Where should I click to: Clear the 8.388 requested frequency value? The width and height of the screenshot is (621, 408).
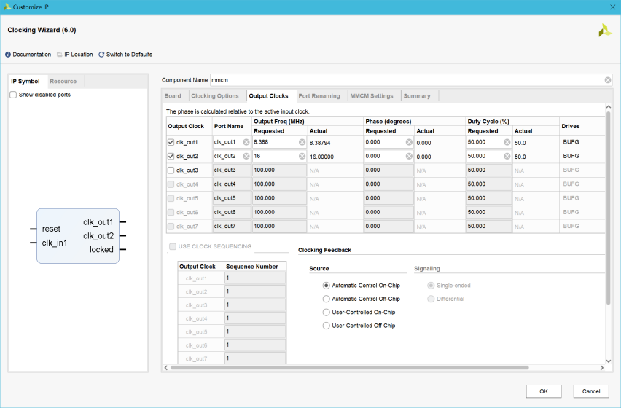[x=302, y=142]
